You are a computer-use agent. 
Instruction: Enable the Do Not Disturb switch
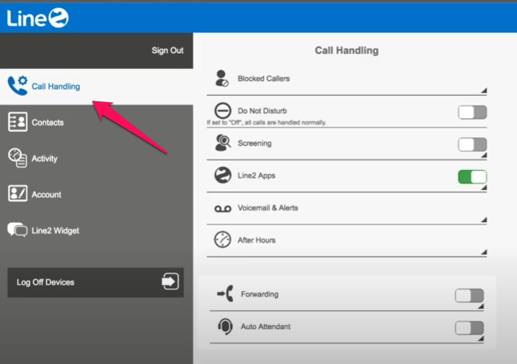coord(472,112)
